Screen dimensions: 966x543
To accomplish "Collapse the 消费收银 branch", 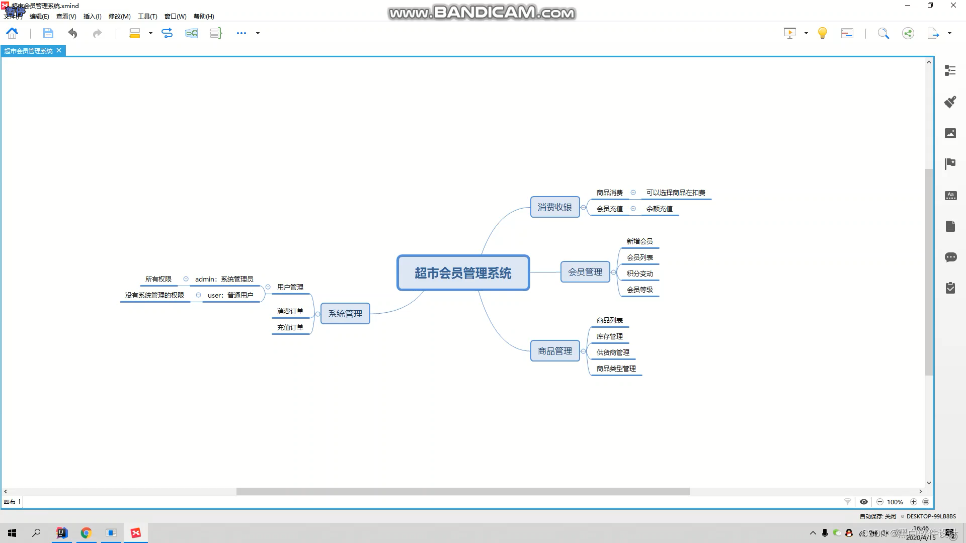I will tap(584, 207).
